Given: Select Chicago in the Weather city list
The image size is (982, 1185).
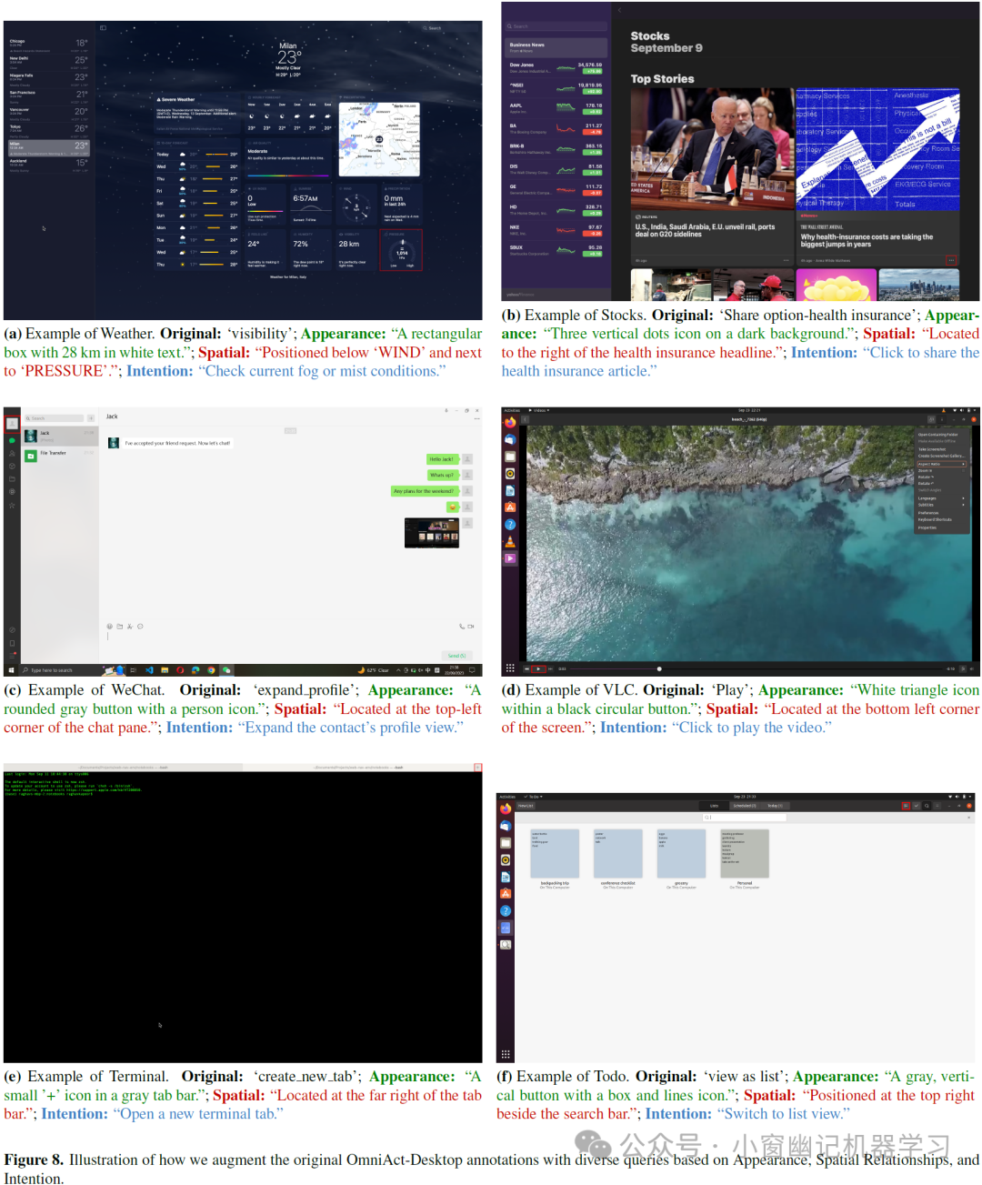Looking at the screenshot, I should coord(49,44).
